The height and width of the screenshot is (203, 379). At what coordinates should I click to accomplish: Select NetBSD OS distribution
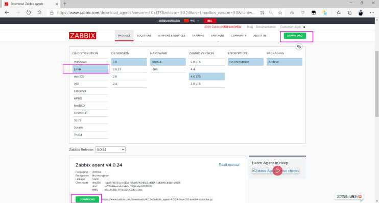tap(90, 106)
